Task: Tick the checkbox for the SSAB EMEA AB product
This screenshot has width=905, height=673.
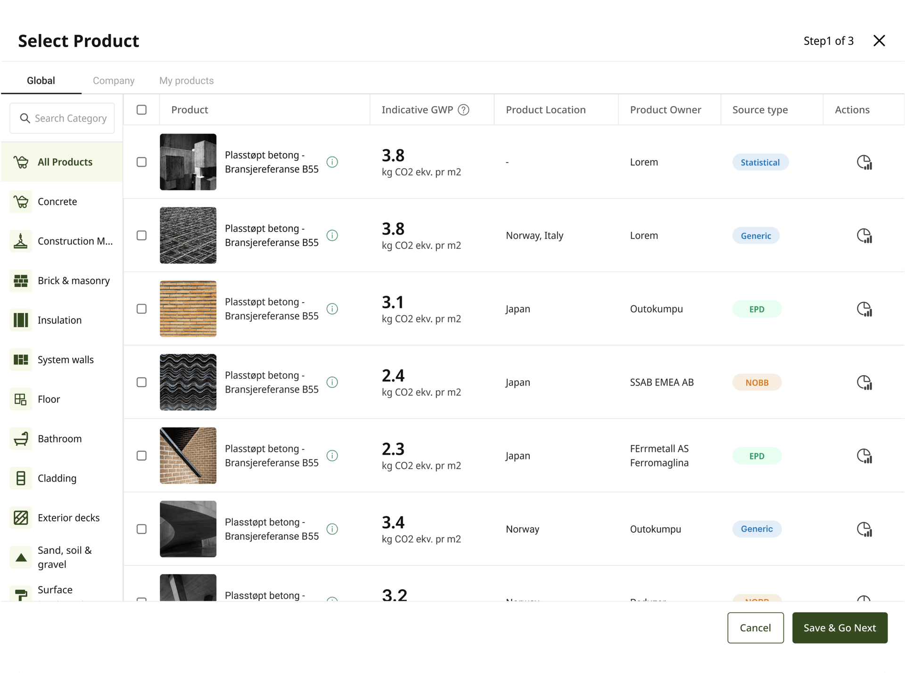Action: (x=141, y=382)
